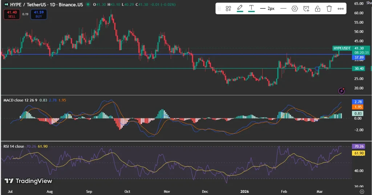This screenshot has height=195, width=372.
Task: Click the MACD close 12 26 9 legend
Action: (x=20, y=100)
